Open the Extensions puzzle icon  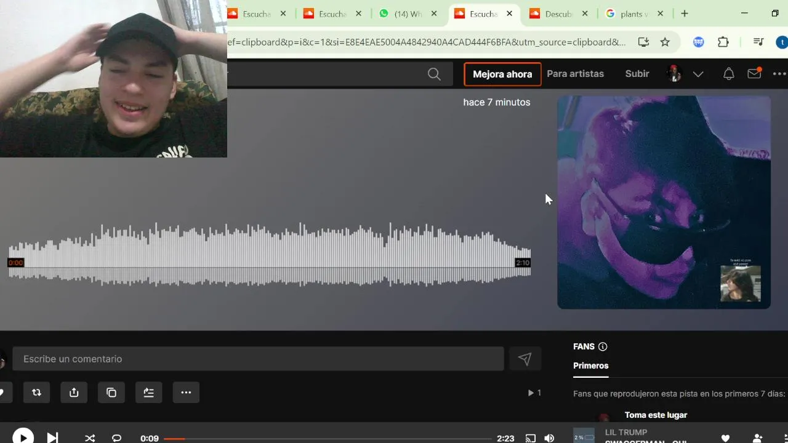coord(723,42)
